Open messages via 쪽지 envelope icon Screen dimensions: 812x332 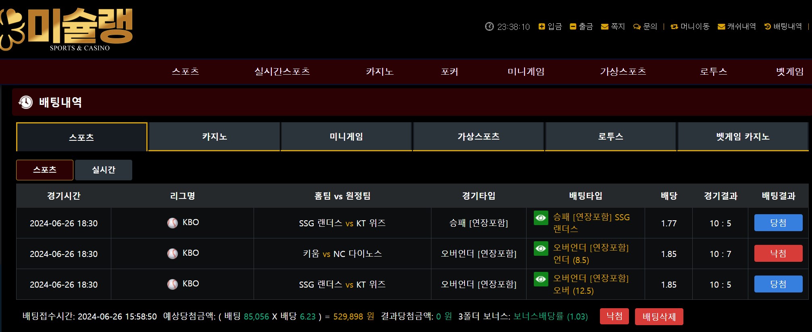(604, 27)
